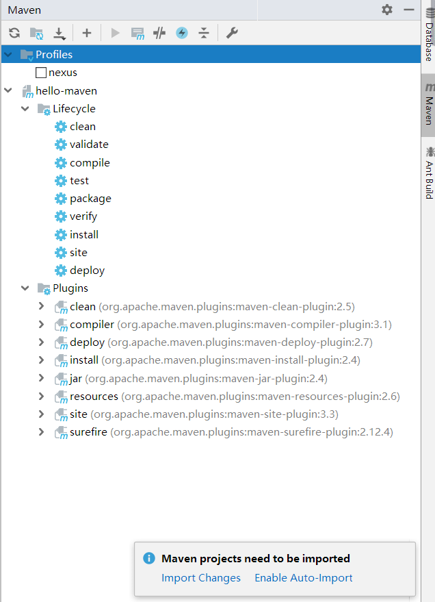
Task: Select the Profiles row label
Action: pos(54,55)
